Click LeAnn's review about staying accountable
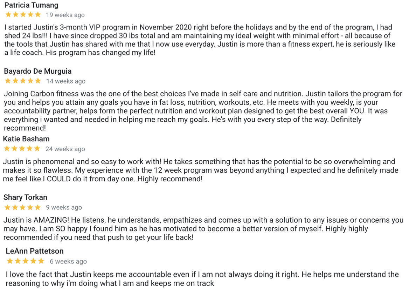 (202, 278)
